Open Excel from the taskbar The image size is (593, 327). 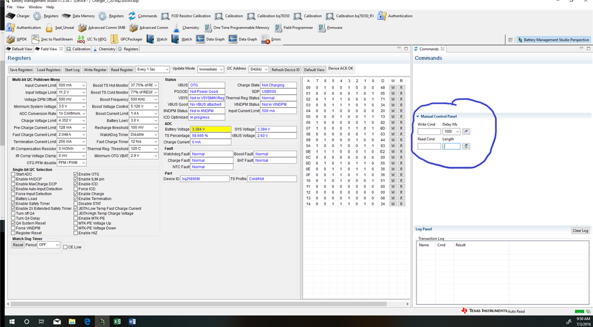coord(117,321)
